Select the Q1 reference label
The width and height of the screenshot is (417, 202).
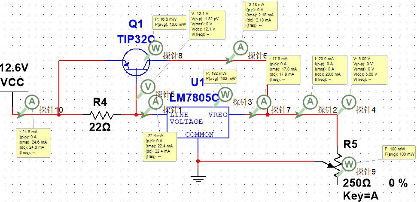[x=136, y=25]
